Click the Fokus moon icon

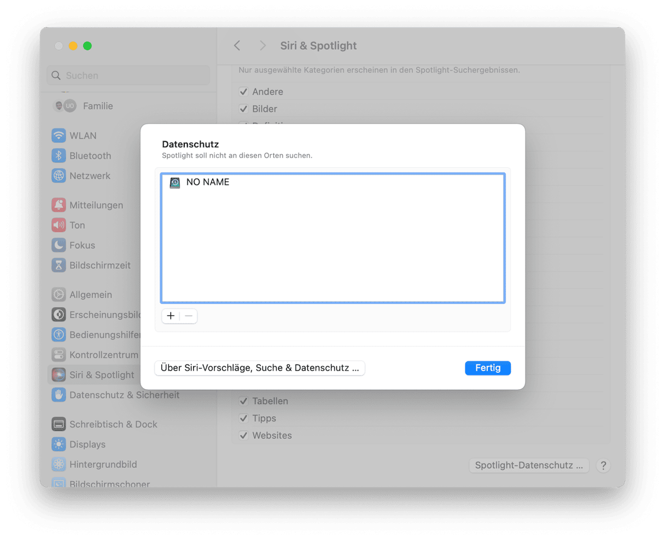[x=59, y=245]
